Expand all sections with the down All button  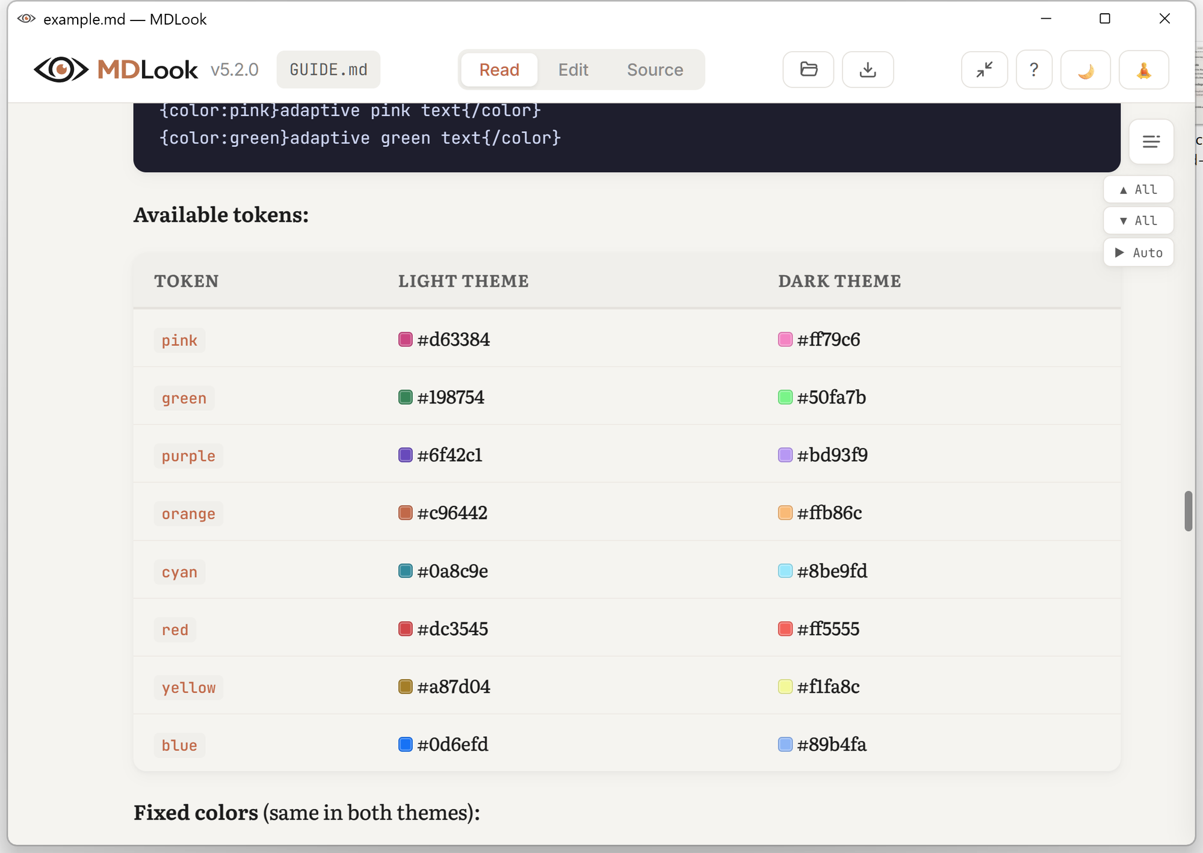(x=1138, y=221)
